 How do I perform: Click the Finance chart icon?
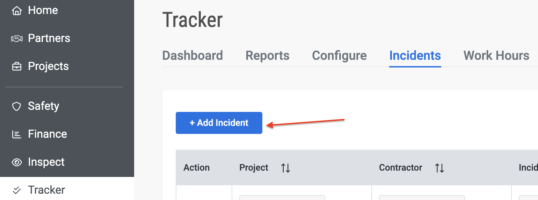[x=16, y=134]
